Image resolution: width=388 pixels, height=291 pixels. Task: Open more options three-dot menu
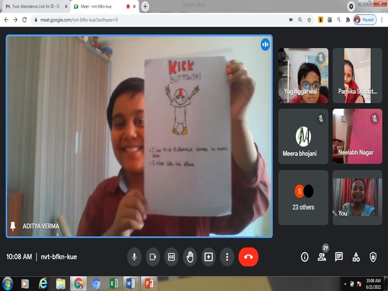(227, 257)
